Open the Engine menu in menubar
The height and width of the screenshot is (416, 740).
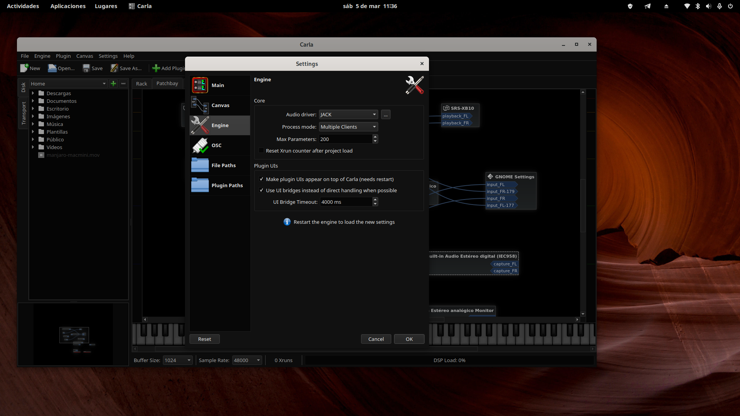coord(42,56)
